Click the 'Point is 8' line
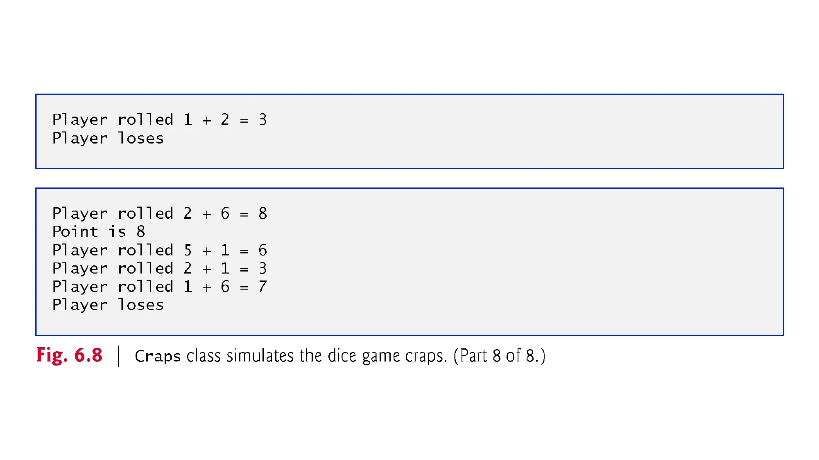 pyautogui.click(x=99, y=232)
